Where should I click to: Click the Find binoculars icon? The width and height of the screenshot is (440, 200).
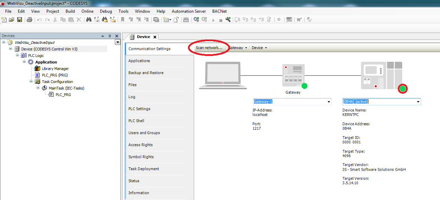coord(89,20)
